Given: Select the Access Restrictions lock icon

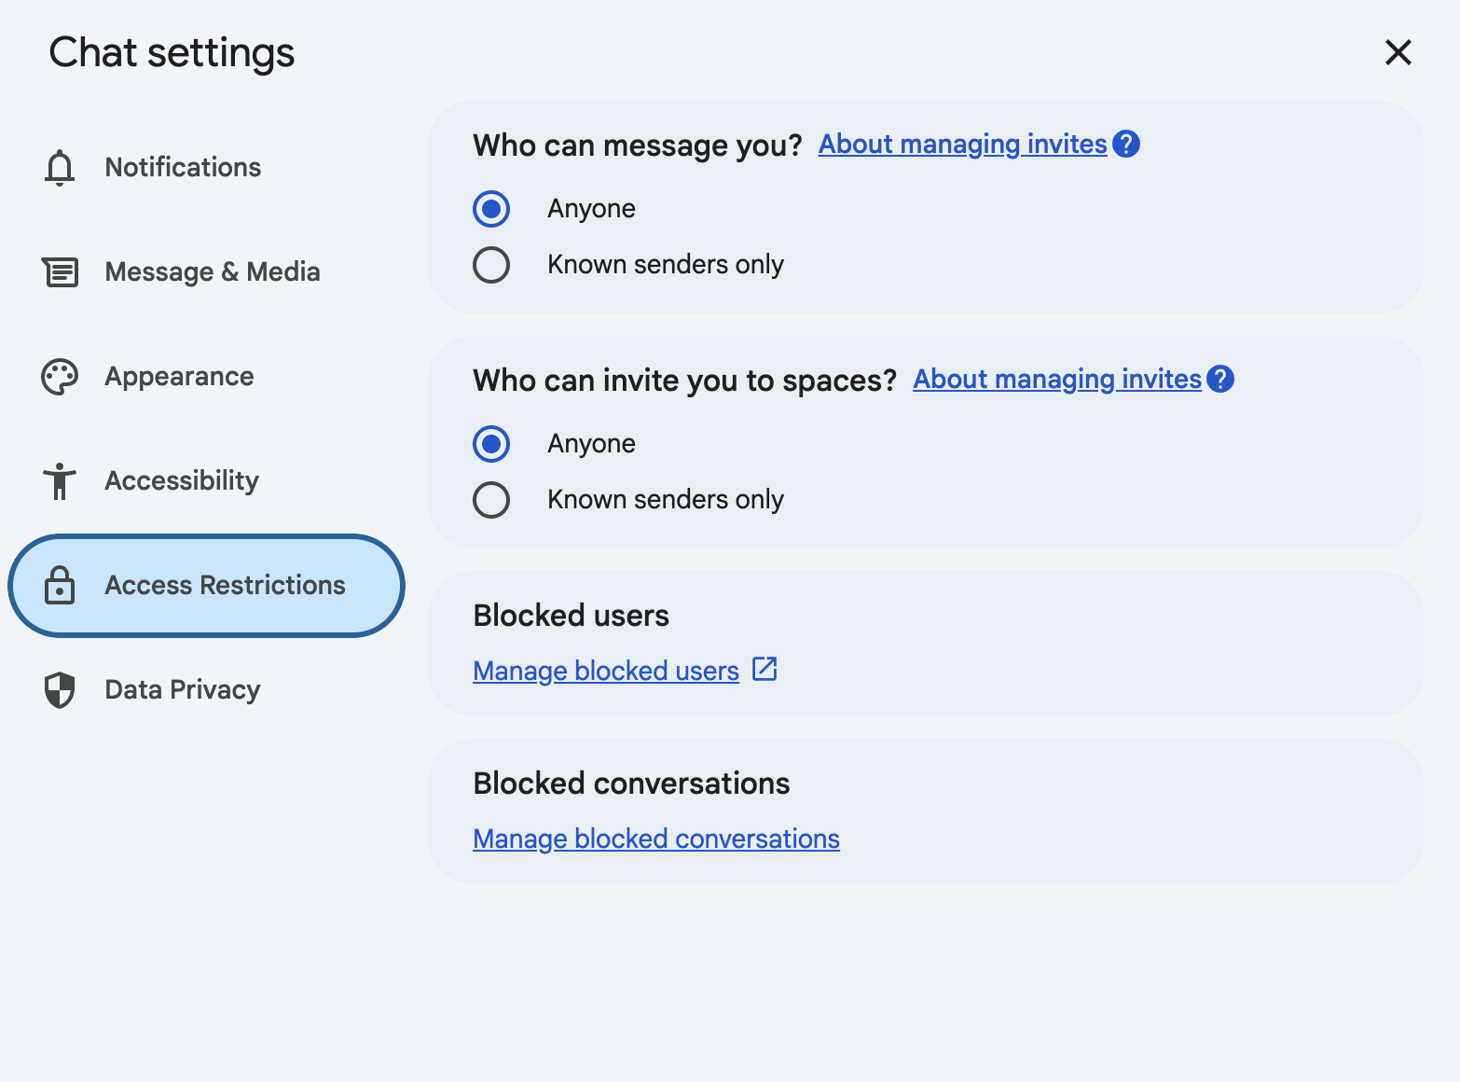Looking at the screenshot, I should (59, 586).
